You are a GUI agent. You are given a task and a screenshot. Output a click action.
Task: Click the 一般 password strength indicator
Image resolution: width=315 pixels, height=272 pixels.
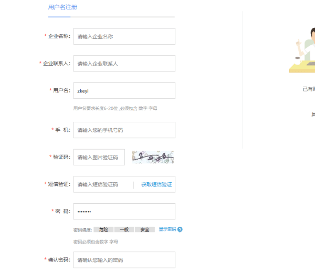coord(124,230)
